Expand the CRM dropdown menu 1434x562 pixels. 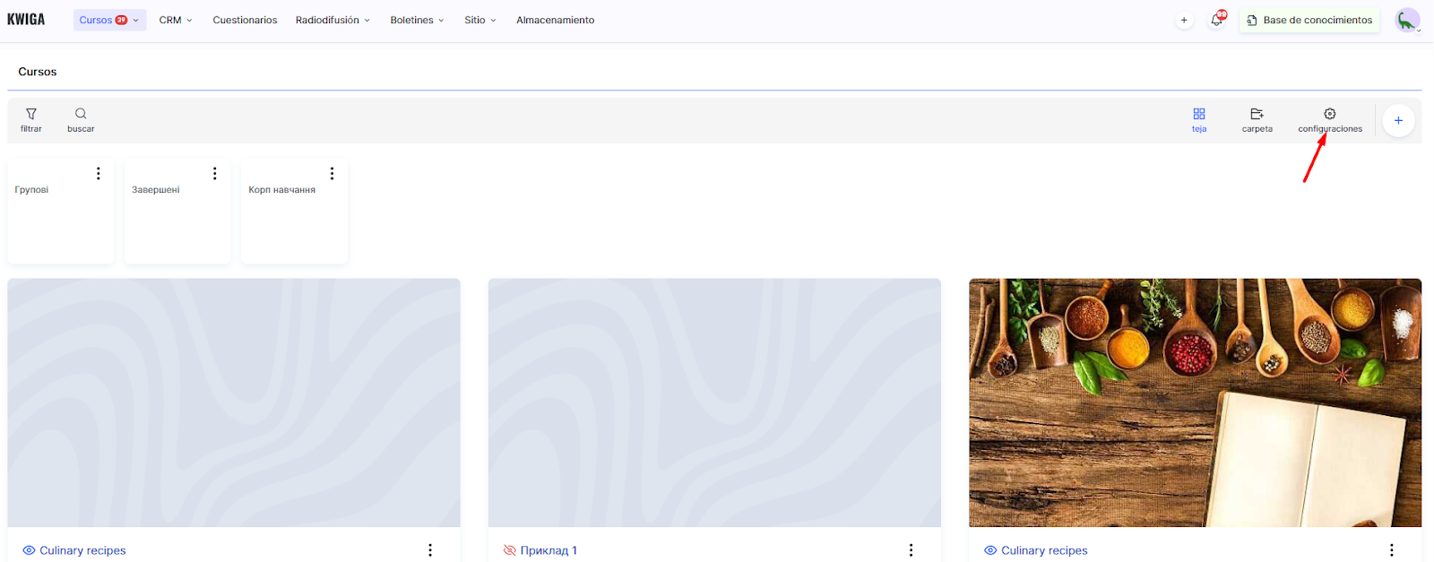pos(176,20)
